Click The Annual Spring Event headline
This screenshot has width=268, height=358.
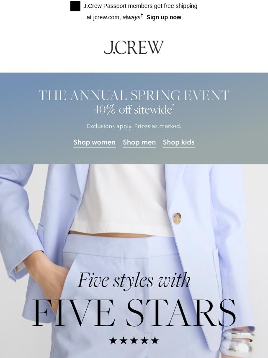click(134, 95)
